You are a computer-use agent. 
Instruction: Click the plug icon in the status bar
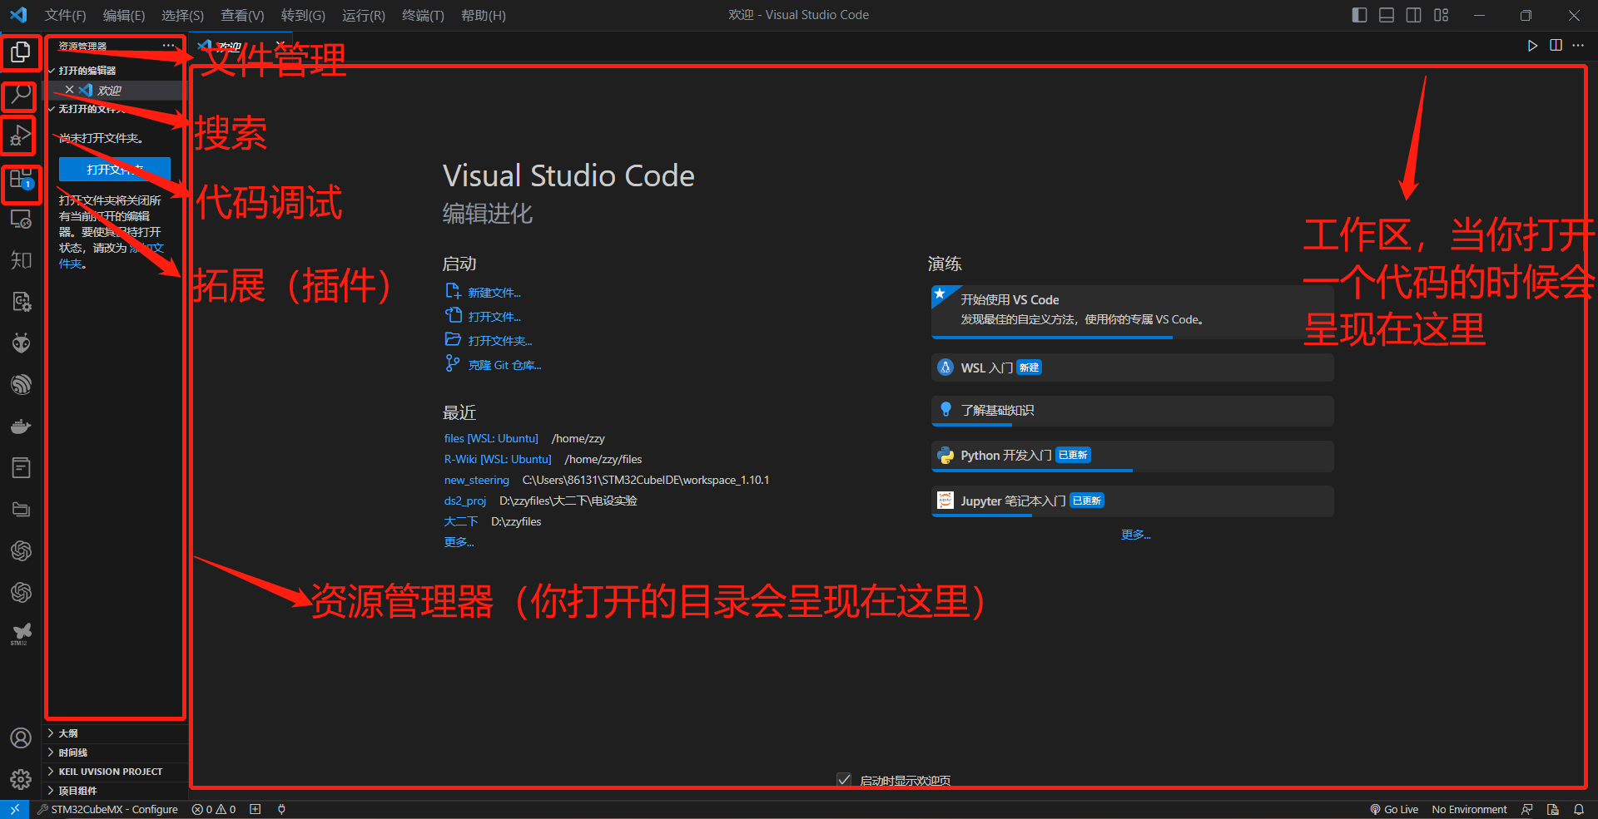pos(281,809)
